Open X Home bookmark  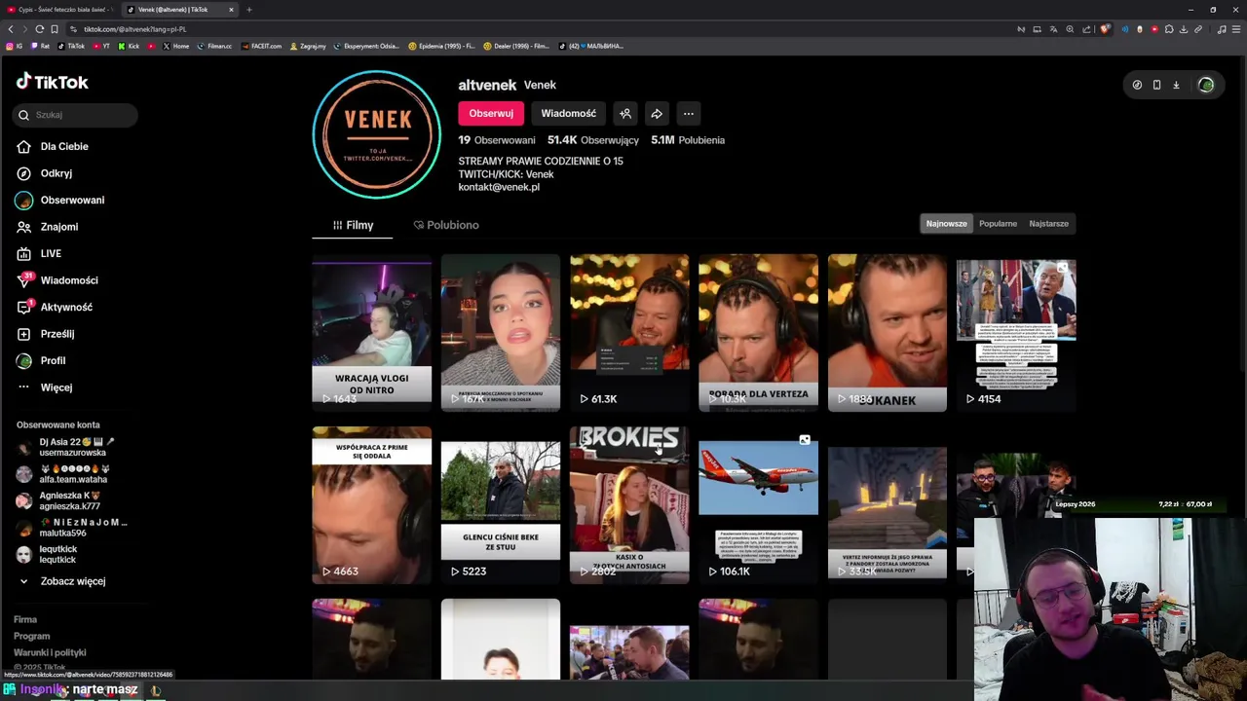(176, 46)
